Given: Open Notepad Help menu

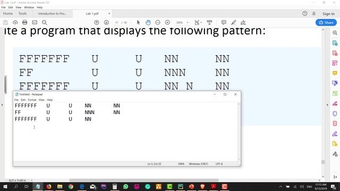Looking at the screenshot, I should 49,100.
